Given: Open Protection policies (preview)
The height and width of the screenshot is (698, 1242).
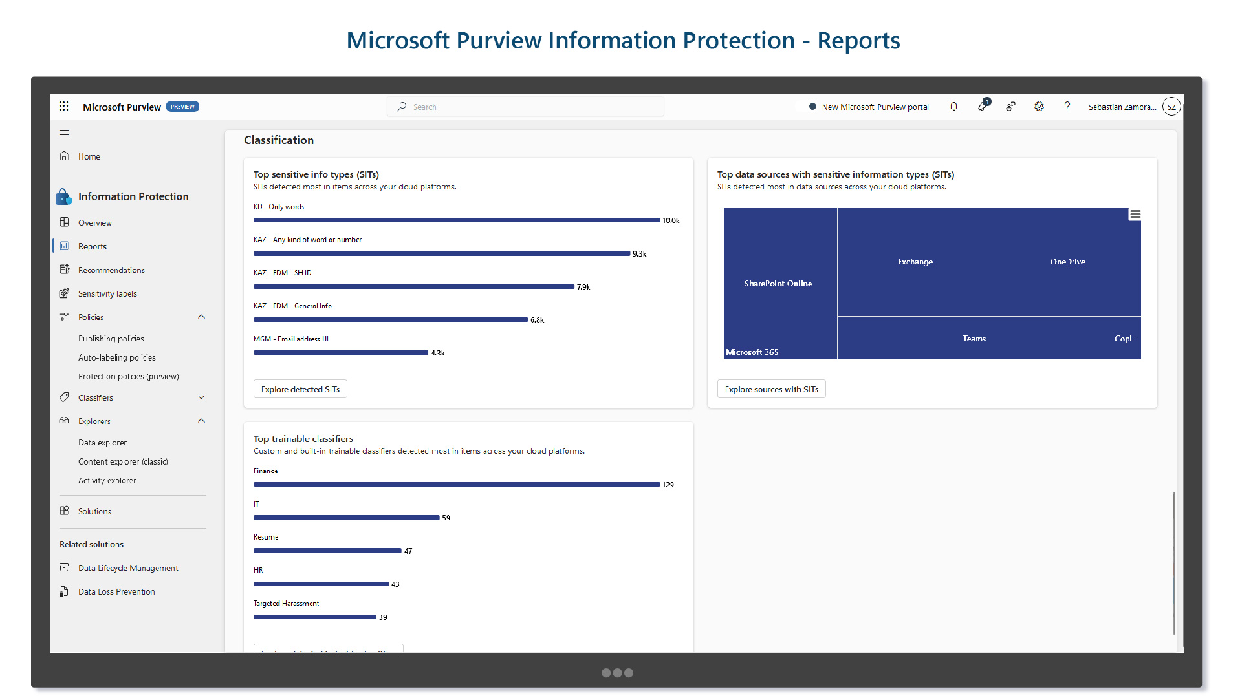Looking at the screenshot, I should tap(129, 377).
